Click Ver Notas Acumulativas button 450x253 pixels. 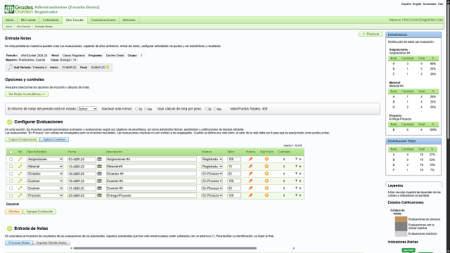27,94
